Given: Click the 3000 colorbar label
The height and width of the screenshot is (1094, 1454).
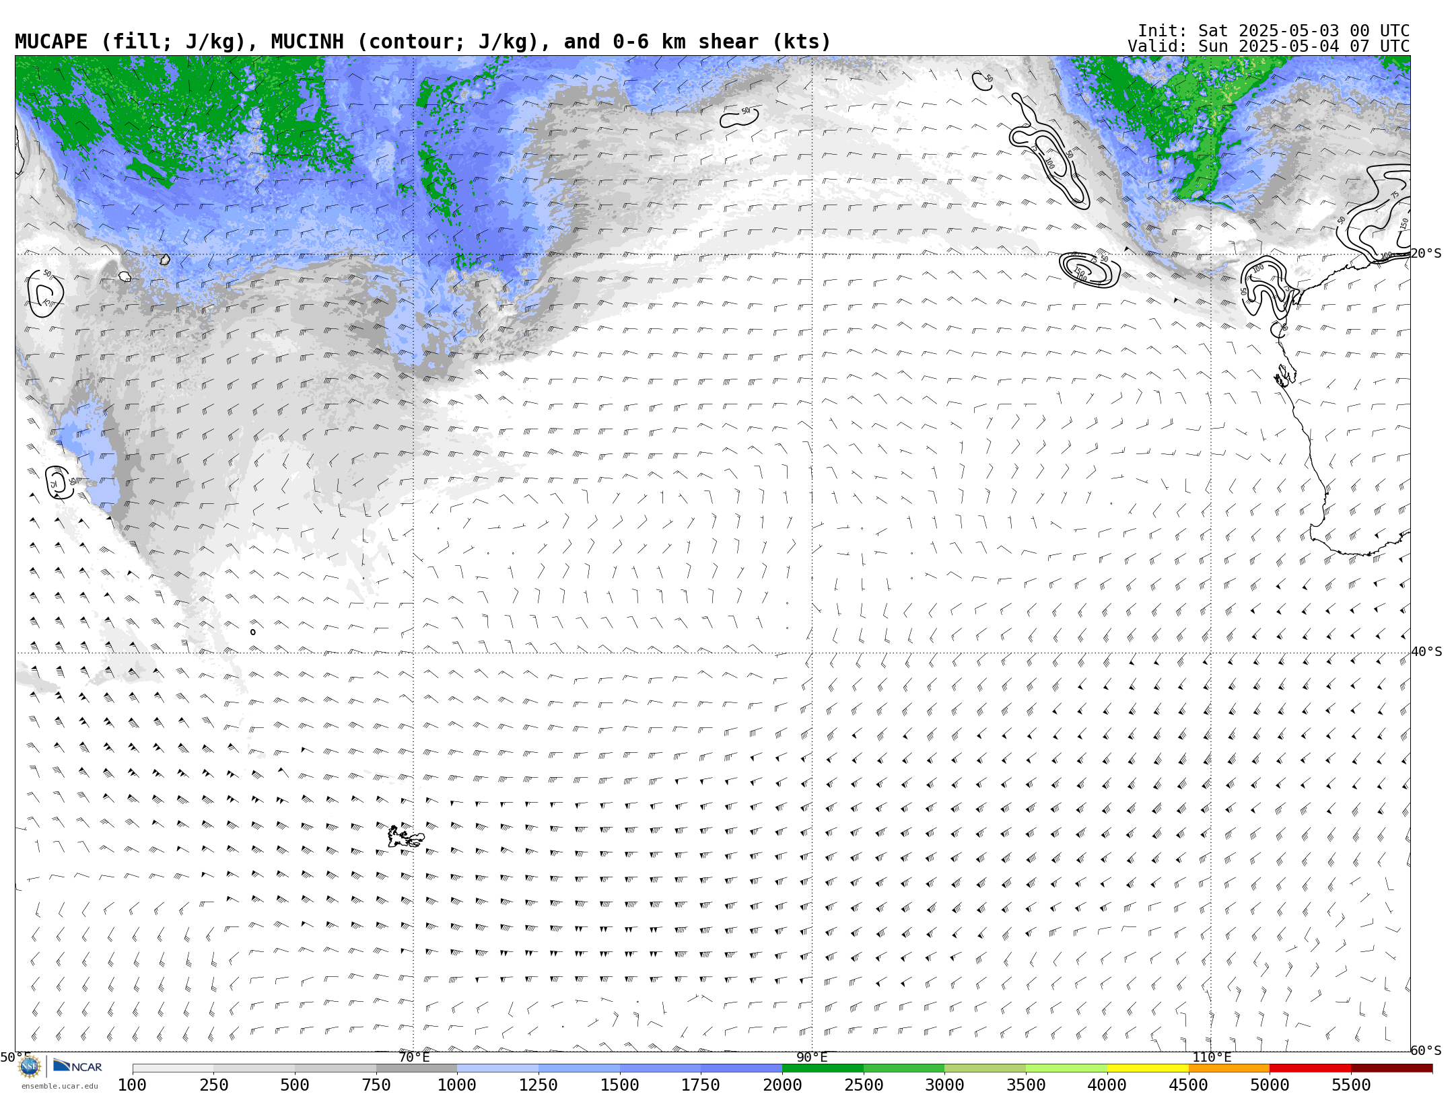Looking at the screenshot, I should click(x=944, y=1085).
